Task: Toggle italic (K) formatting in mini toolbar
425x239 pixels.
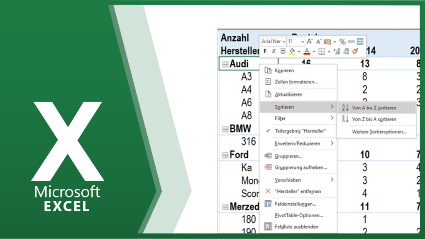Action: pos(274,51)
